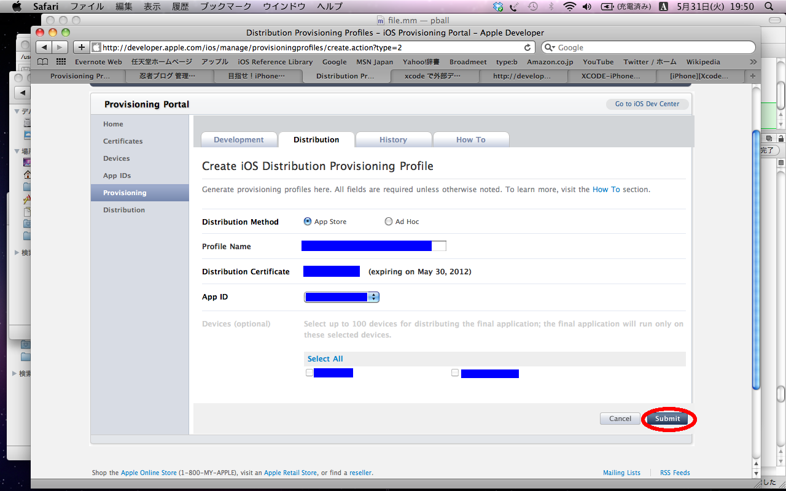This screenshot has width=786, height=491.
Task: Collapse the 場 section in Finder sidebar
Action: tap(17, 151)
